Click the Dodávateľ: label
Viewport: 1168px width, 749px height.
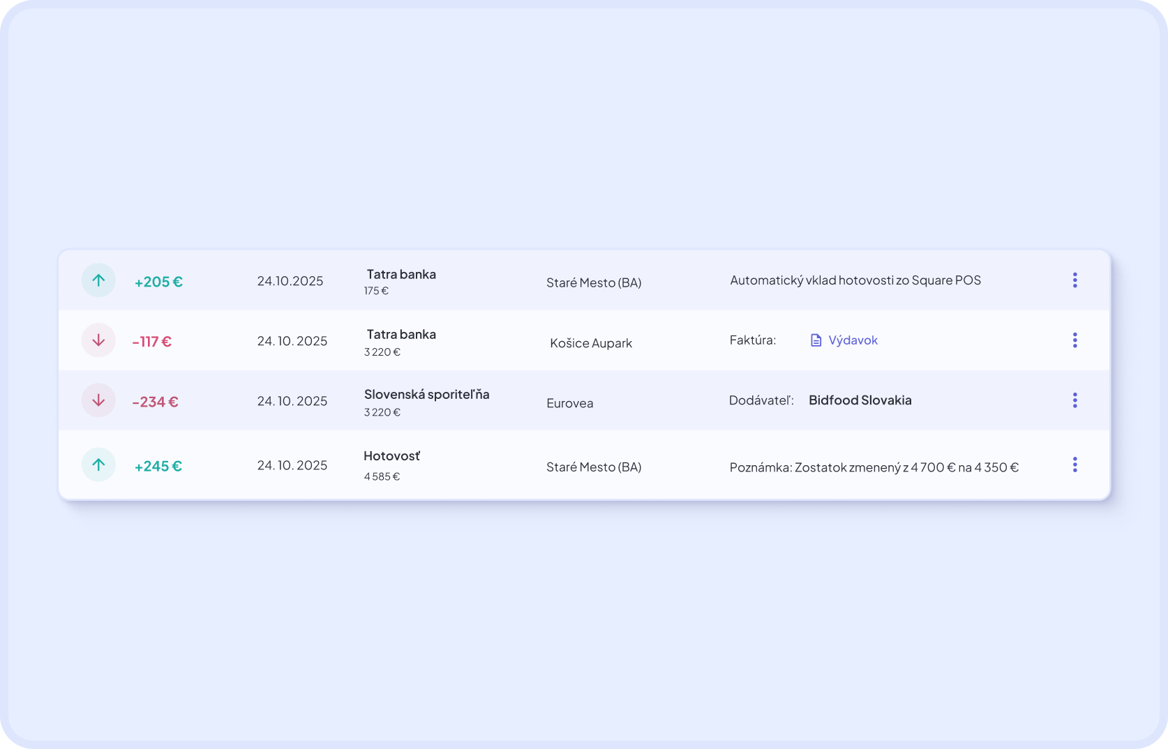pyautogui.click(x=761, y=400)
